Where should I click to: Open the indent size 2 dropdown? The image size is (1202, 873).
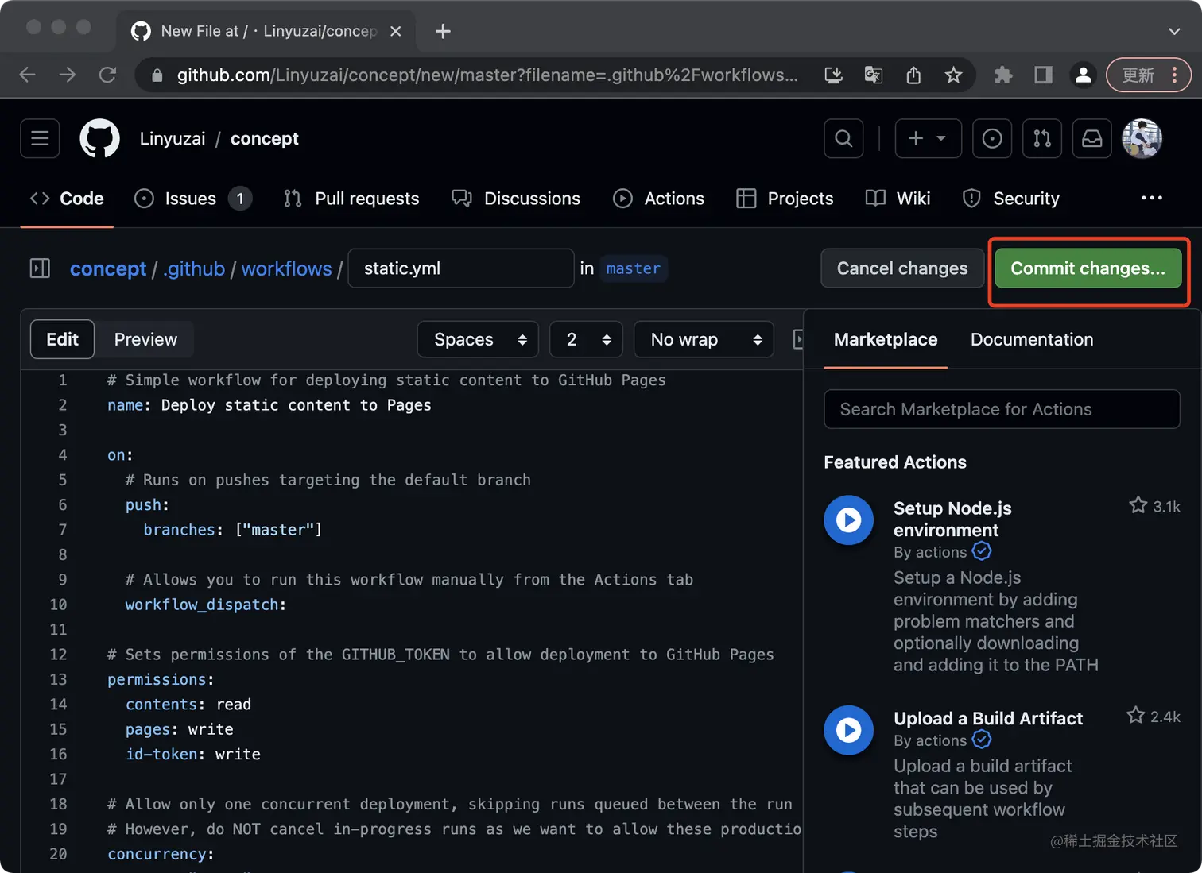pyautogui.click(x=586, y=339)
